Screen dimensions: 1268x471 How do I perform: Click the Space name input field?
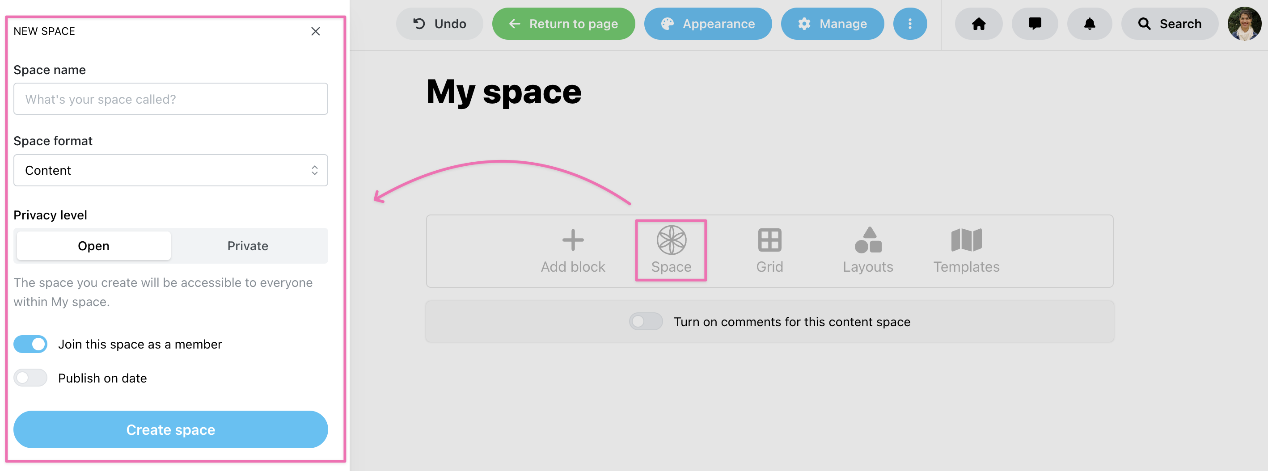[170, 99]
